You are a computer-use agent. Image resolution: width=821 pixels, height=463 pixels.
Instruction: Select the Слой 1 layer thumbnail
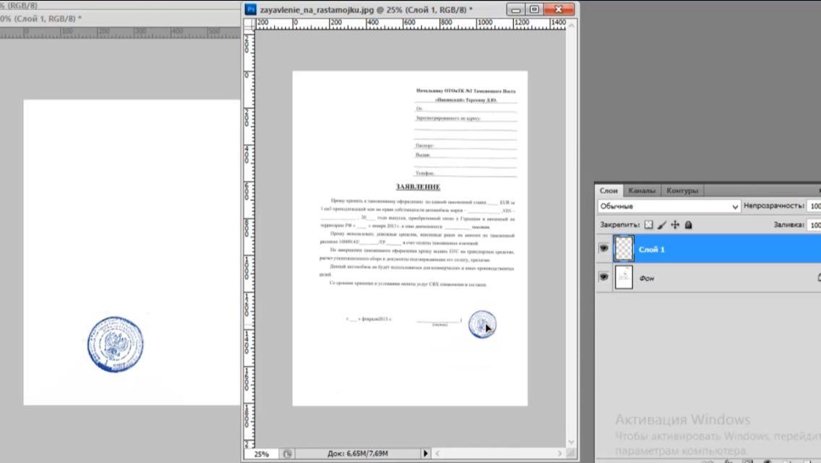(624, 249)
